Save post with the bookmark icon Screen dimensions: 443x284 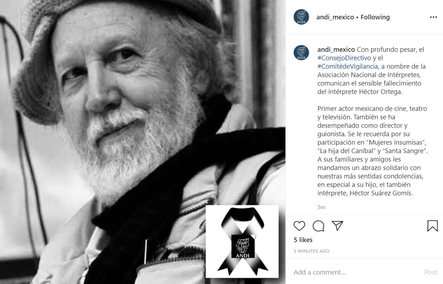(x=432, y=226)
